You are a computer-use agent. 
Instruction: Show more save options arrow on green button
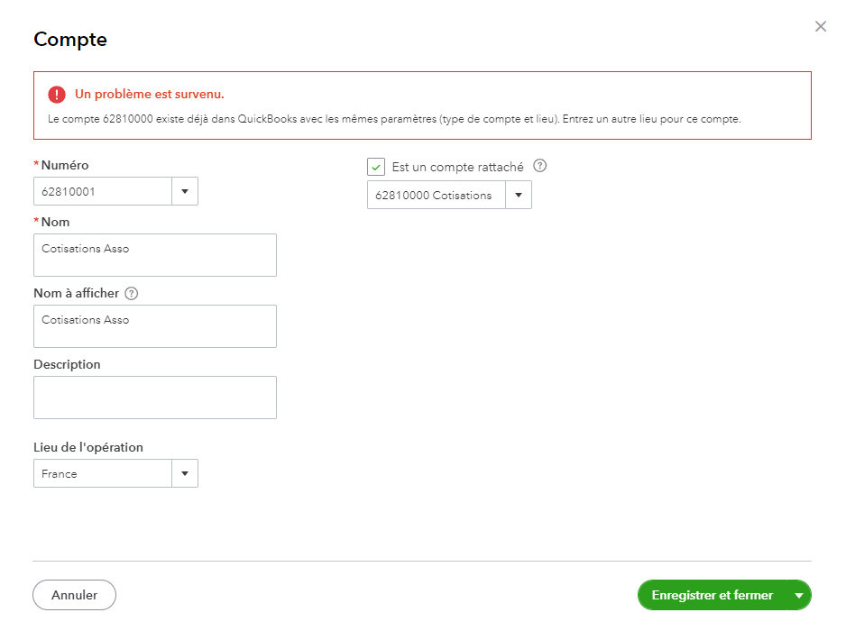798,596
